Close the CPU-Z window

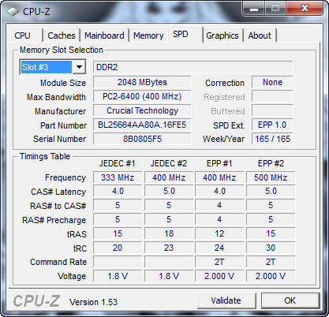point(305,9)
